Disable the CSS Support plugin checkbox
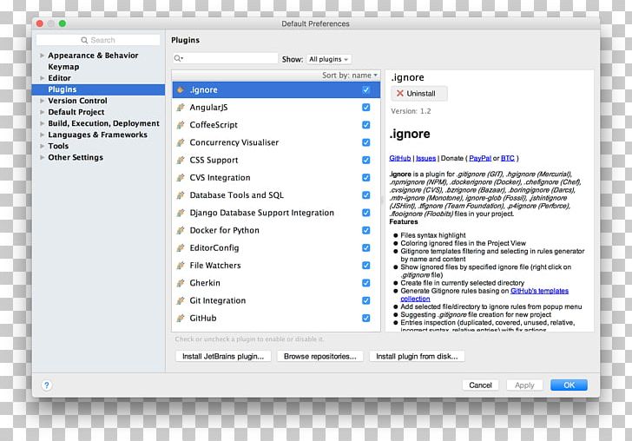Viewport: 632px width, 441px height. click(365, 161)
